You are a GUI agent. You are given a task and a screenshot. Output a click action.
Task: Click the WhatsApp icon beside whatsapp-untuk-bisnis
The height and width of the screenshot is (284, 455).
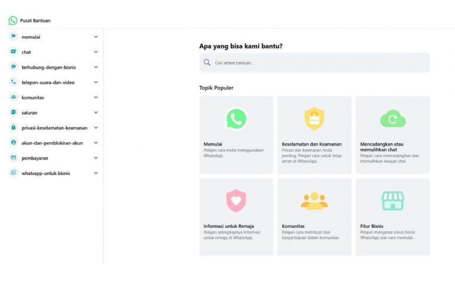pos(14,172)
